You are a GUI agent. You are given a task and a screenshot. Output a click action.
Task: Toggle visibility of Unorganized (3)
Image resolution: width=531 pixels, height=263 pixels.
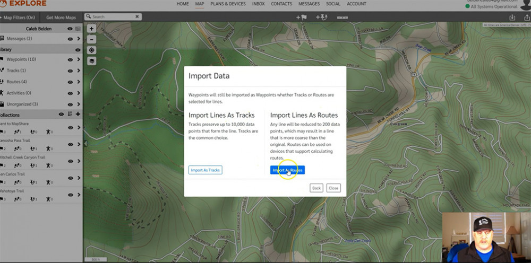point(70,104)
